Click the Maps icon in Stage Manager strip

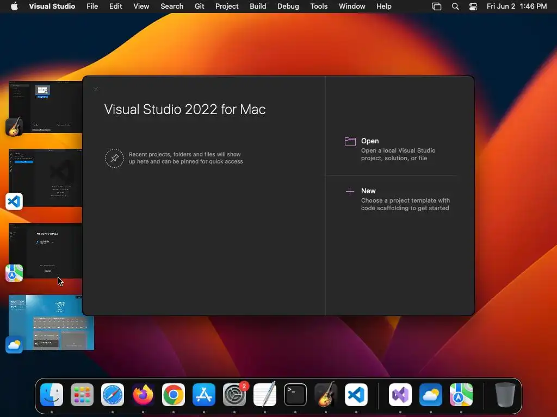14,273
